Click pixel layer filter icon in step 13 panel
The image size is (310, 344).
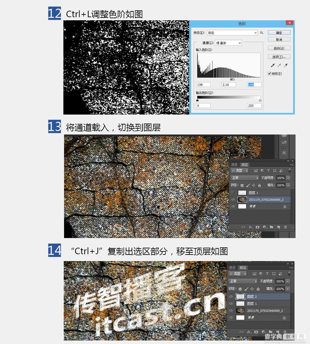(x=256, y=171)
